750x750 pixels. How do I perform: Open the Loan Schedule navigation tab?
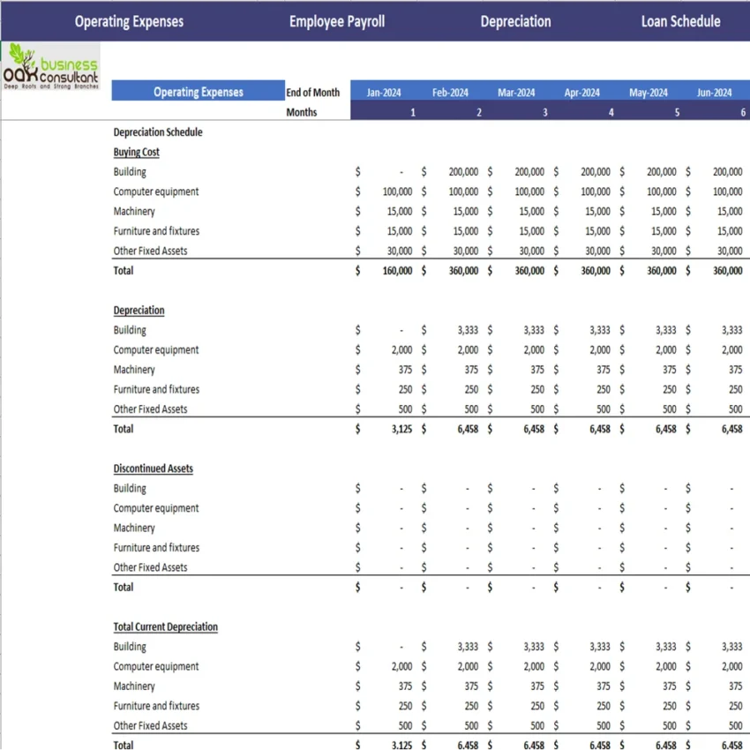(680, 21)
